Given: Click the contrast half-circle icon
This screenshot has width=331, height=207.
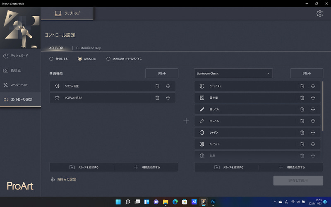Looking at the screenshot, I should pyautogui.click(x=202, y=86).
